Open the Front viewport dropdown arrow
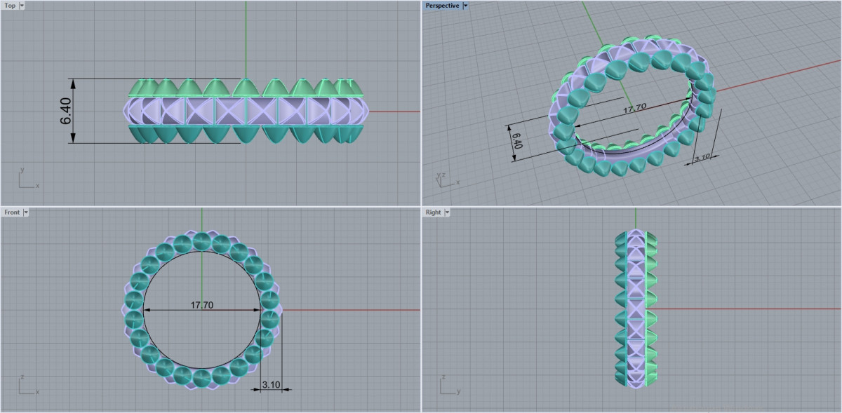The width and height of the screenshot is (842, 413). [26, 212]
